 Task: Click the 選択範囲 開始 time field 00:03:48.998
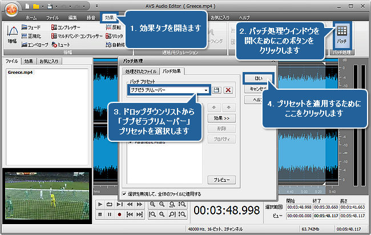point(299,207)
